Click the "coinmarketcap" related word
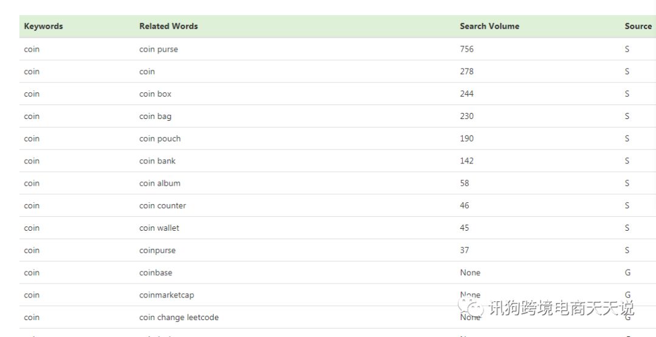656x337 pixels. 166,295
